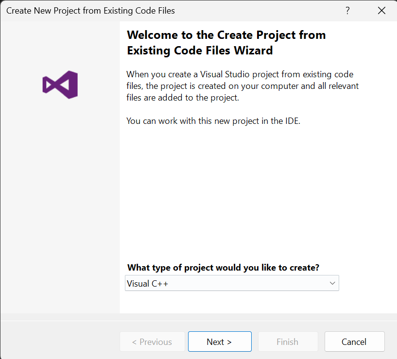Open the project type dropdown showing Visual C++
397x359 pixels.
click(x=232, y=283)
